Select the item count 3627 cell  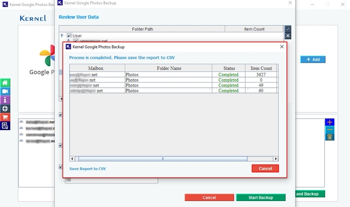(x=261, y=75)
